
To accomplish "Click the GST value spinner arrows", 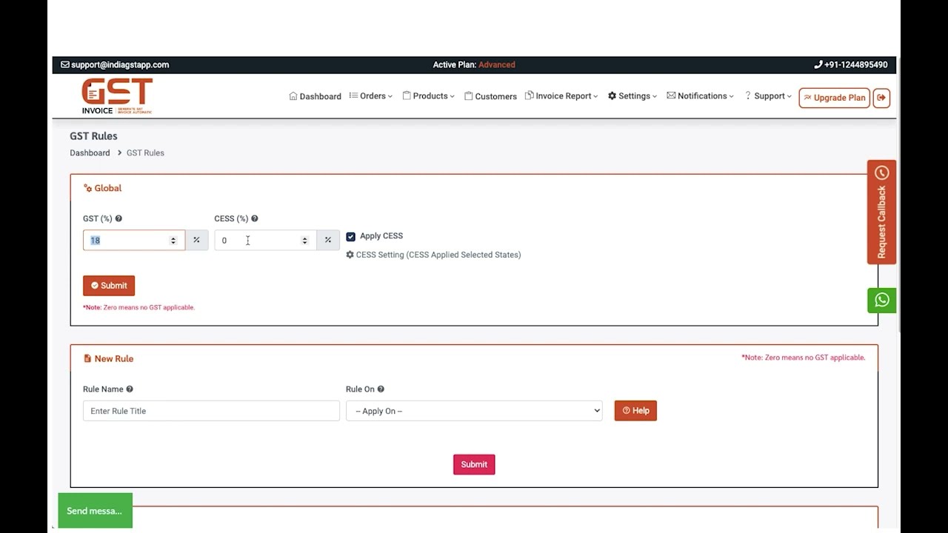I will coord(173,241).
